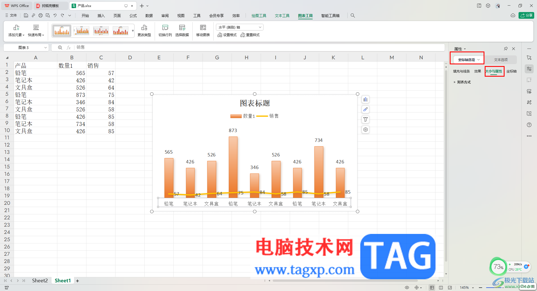Switch to the 数据 ribbon tab

pyautogui.click(x=149, y=16)
